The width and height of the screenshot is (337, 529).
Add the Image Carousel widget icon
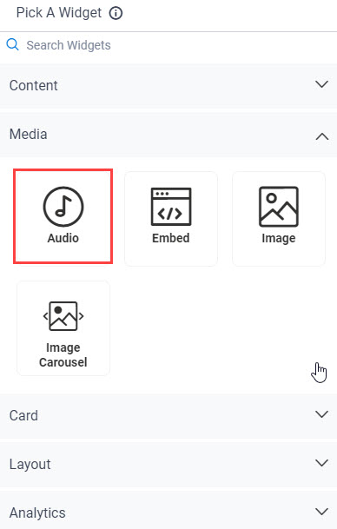(63, 316)
